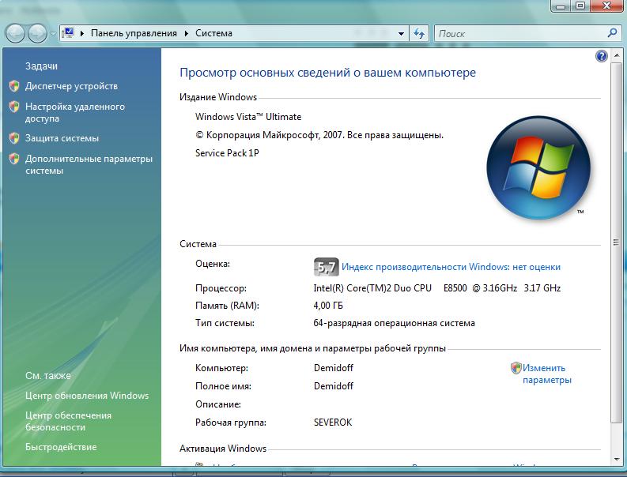627x477 pixels.
Task: Click the Back navigation arrow button
Action: [15, 33]
